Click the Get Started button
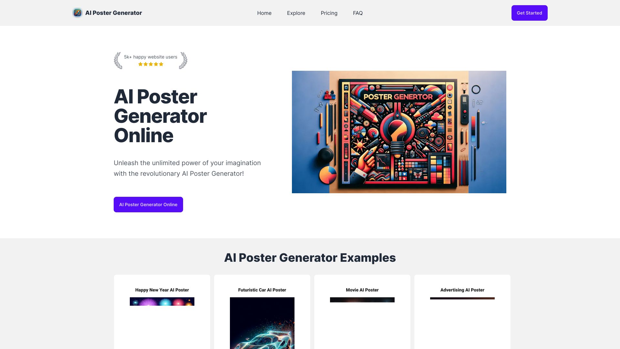The width and height of the screenshot is (620, 349). [529, 13]
